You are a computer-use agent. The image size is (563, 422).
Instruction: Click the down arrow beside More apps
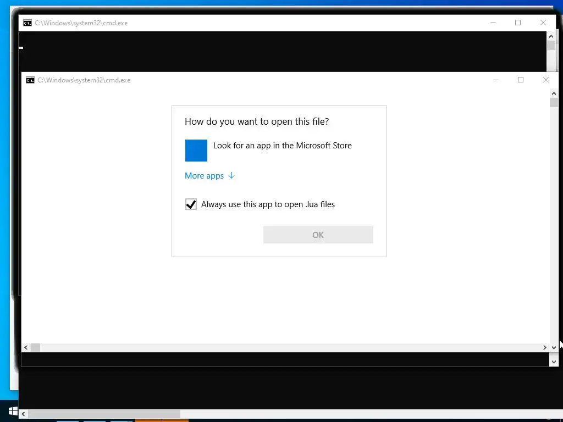(x=231, y=175)
